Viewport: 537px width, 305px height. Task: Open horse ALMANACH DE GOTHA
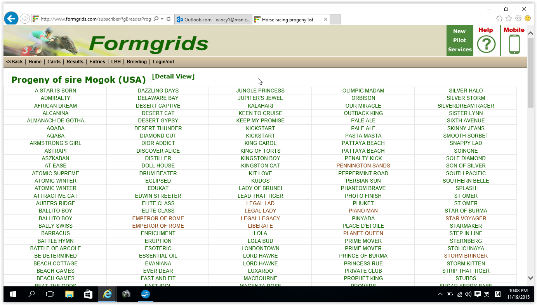56,120
